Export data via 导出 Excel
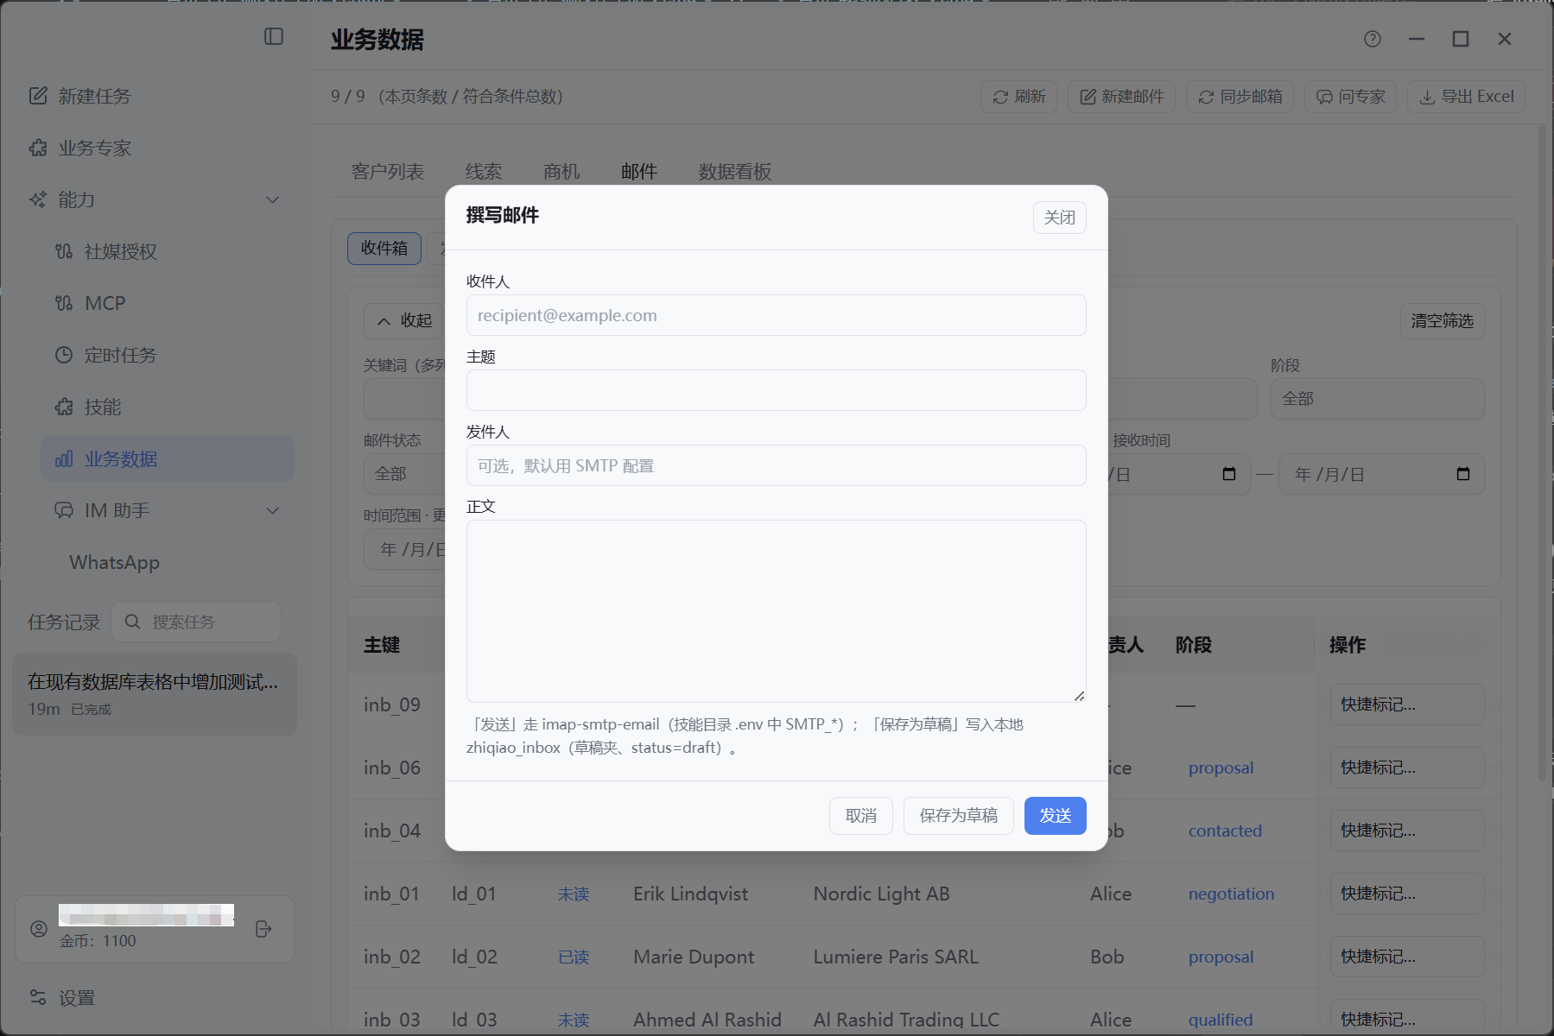This screenshot has height=1036, width=1554. 1466,97
